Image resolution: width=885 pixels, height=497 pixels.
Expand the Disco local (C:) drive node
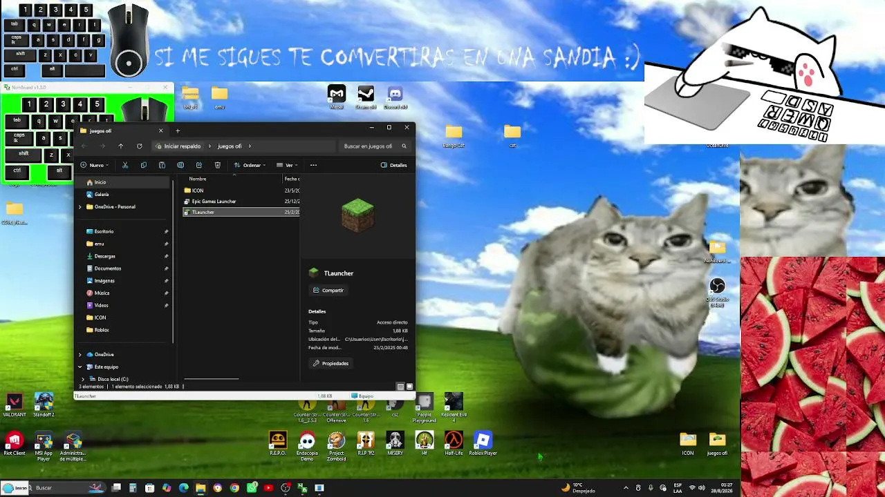point(83,379)
